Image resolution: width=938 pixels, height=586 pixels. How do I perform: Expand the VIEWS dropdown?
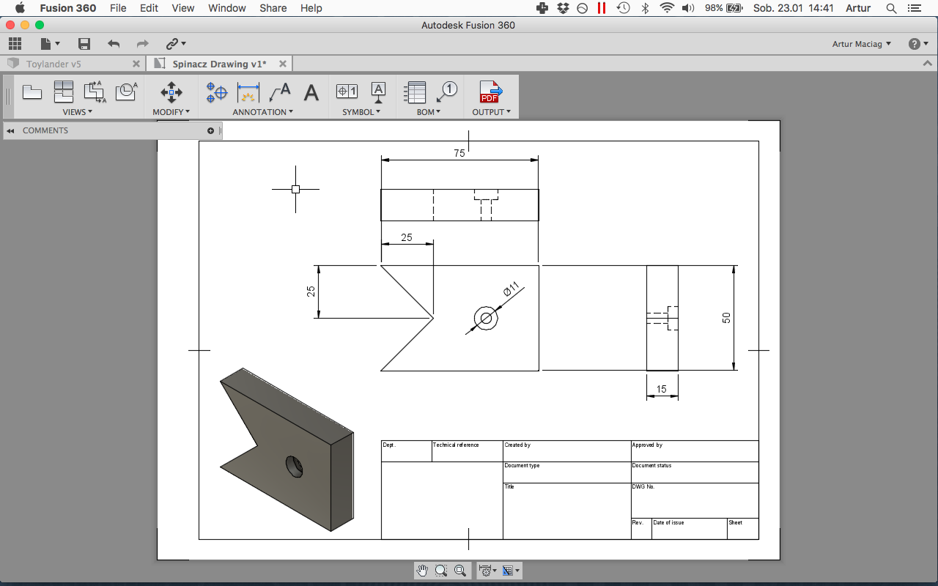point(77,112)
